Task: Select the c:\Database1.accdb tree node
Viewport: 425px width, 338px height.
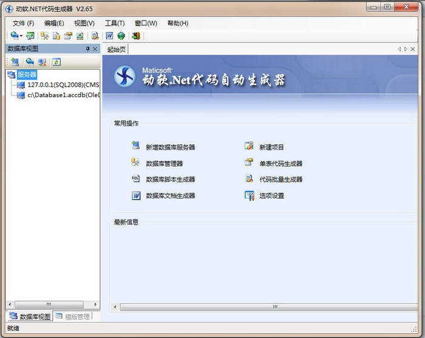Action: click(x=63, y=95)
